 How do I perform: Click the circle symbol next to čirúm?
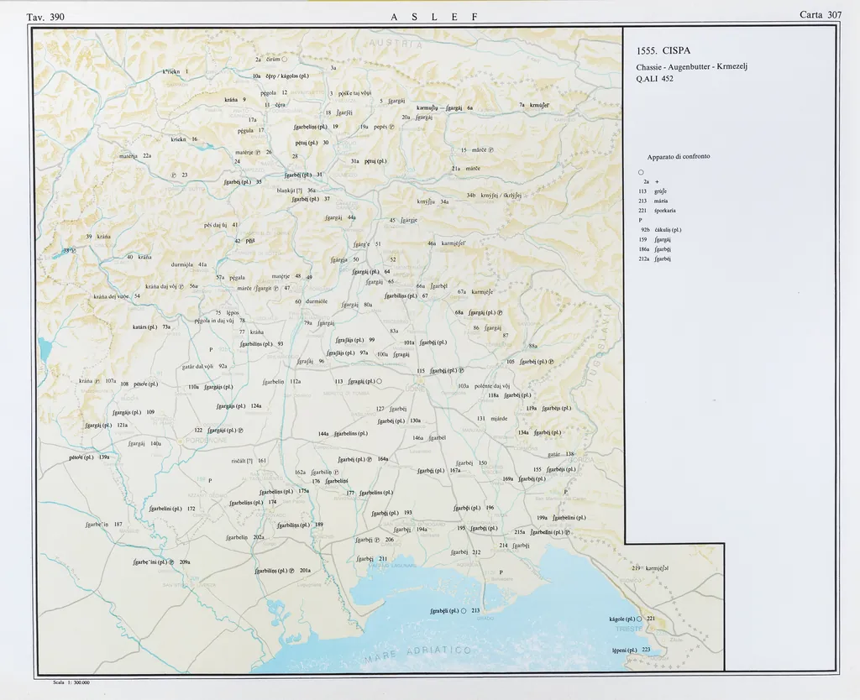(285, 60)
